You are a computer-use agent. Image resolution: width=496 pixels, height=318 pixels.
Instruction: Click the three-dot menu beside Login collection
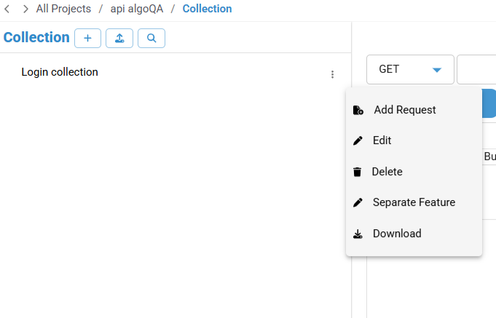[332, 74]
